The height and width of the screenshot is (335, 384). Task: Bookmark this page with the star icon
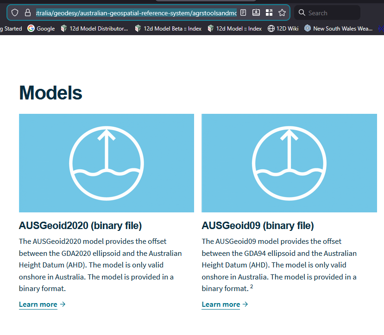[x=282, y=12]
